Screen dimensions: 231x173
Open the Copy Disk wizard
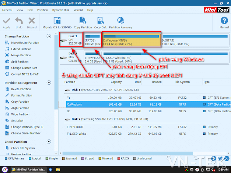pos(101,23)
